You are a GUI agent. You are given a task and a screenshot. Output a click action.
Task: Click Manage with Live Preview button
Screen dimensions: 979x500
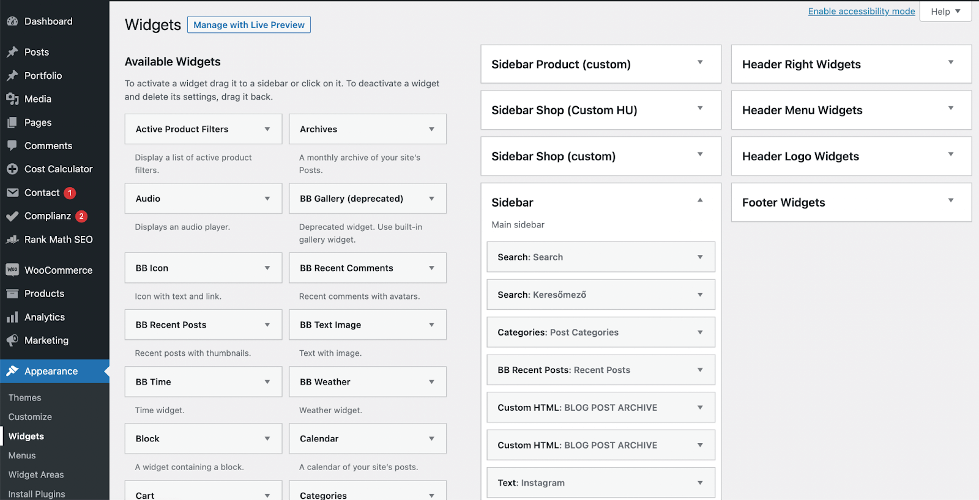249,24
